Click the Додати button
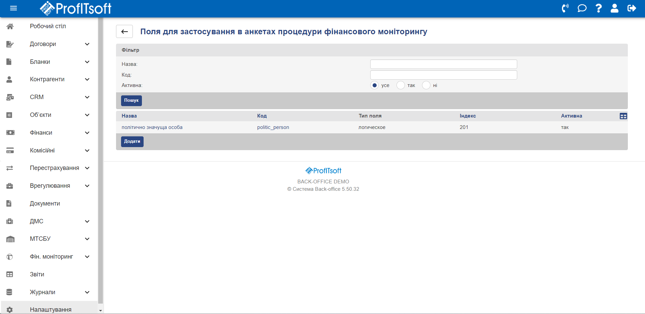Screen dimensions: 645x314 coord(132,142)
